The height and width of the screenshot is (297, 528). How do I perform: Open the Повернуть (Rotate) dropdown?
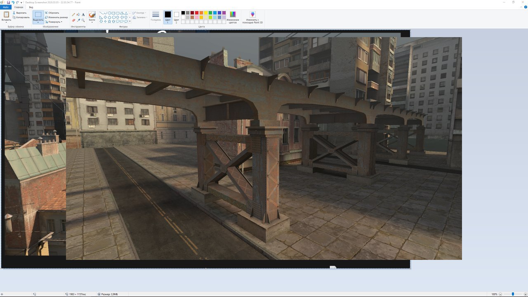[54, 22]
